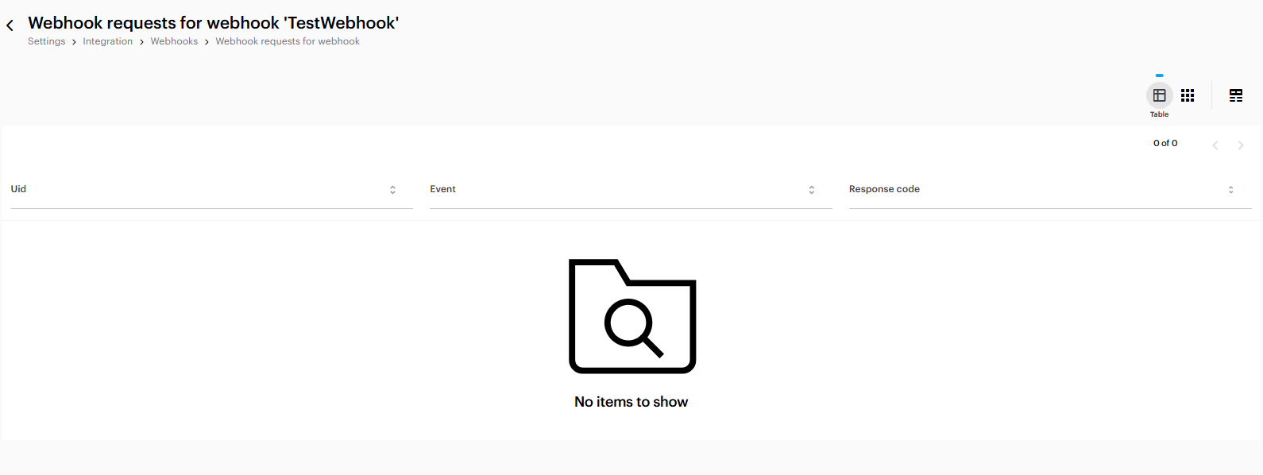The height and width of the screenshot is (475, 1263).
Task: Select the Event column header label
Action: (442, 189)
